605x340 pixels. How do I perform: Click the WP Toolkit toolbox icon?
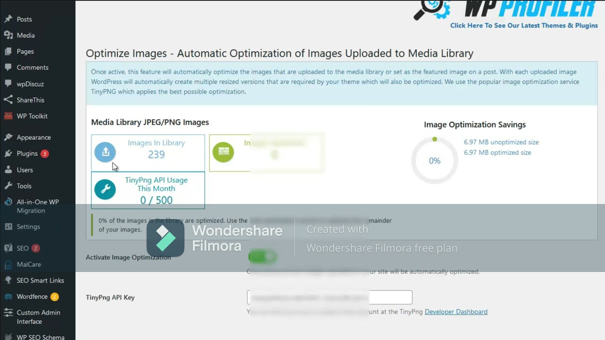8,116
